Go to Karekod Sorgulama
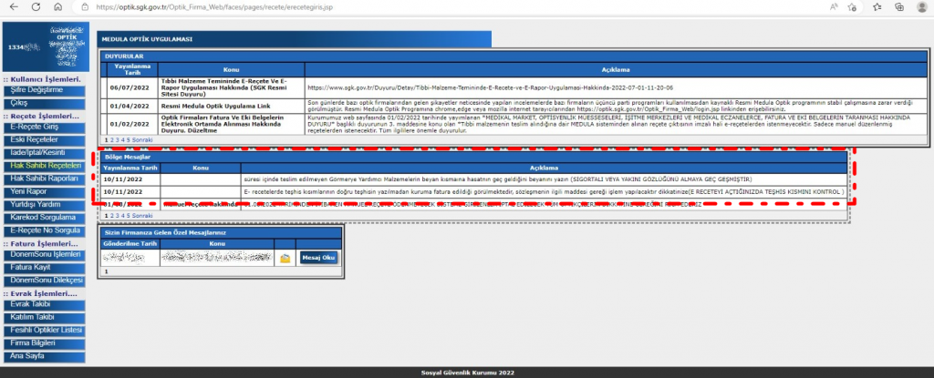 [x=44, y=218]
